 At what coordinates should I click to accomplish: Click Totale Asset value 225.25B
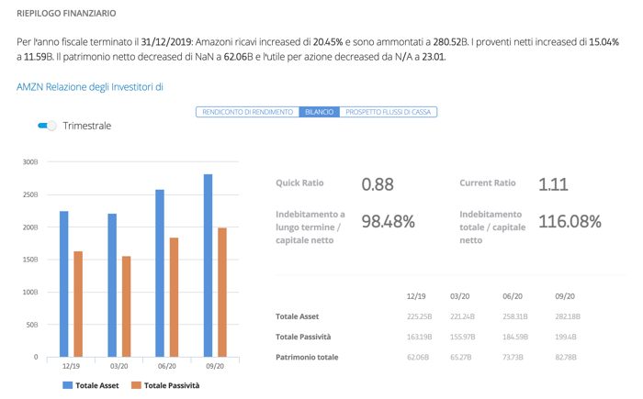point(419,316)
